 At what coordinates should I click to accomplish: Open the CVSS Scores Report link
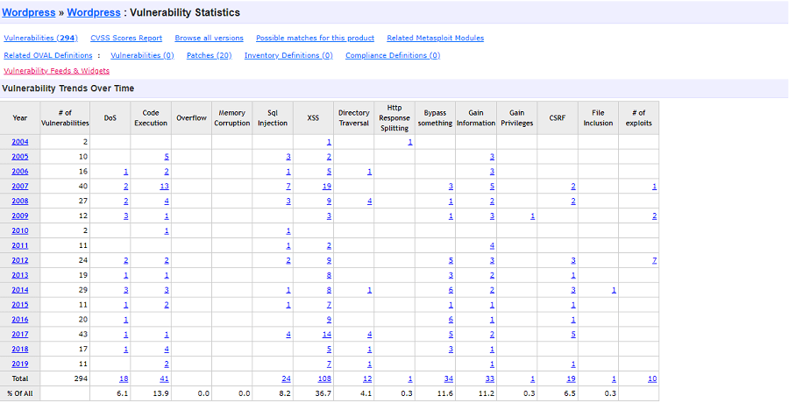tap(126, 39)
